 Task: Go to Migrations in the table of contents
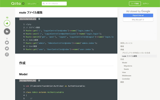pyautogui.click(x=128, y=66)
